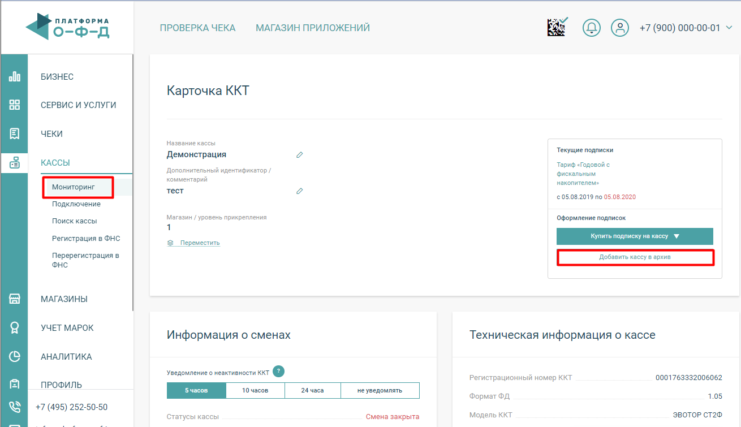Open notifications bell icon

(x=592, y=28)
